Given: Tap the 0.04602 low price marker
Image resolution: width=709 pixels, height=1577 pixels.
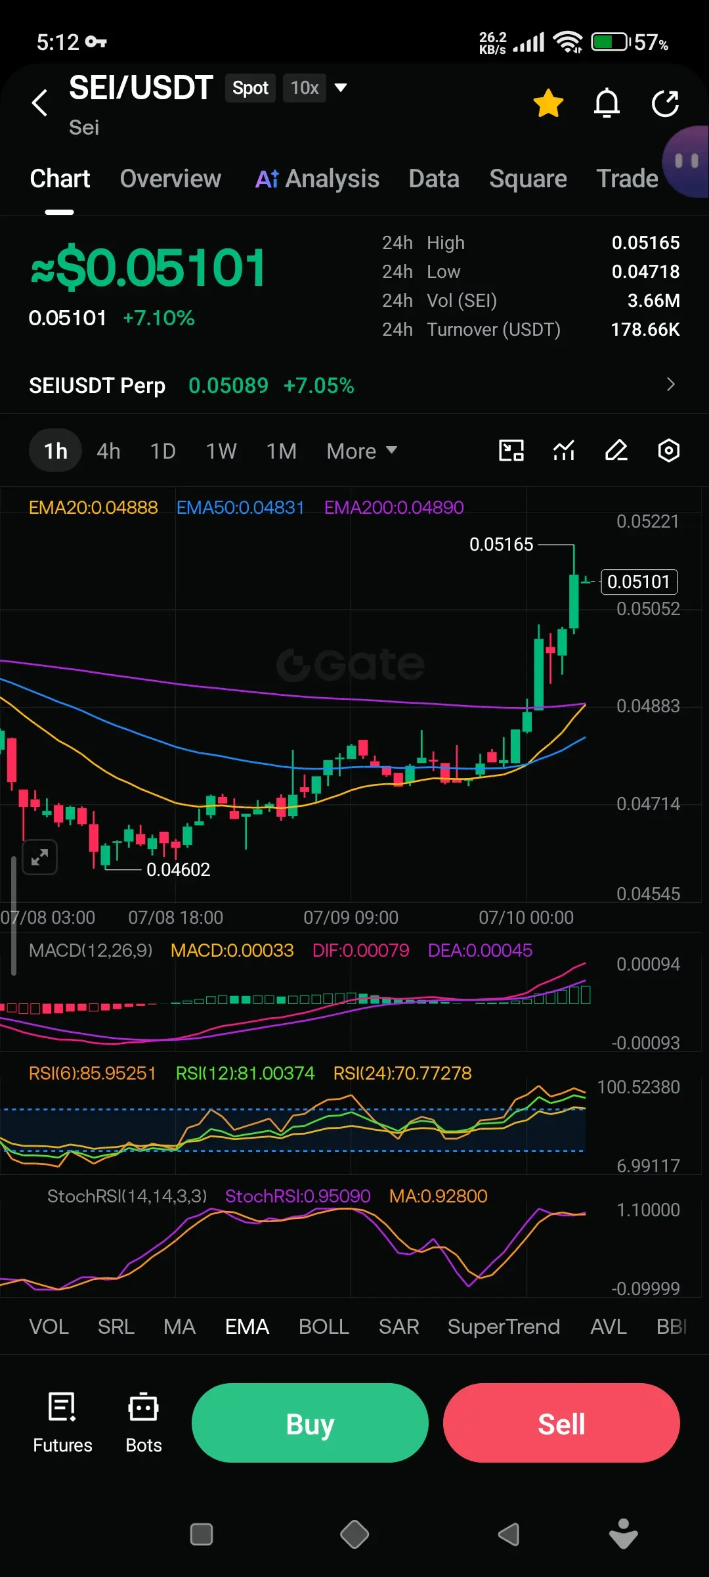Looking at the screenshot, I should pos(179,869).
